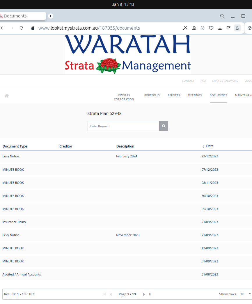Open the Reports menu
This screenshot has width=252, height=304.
coord(174,95)
